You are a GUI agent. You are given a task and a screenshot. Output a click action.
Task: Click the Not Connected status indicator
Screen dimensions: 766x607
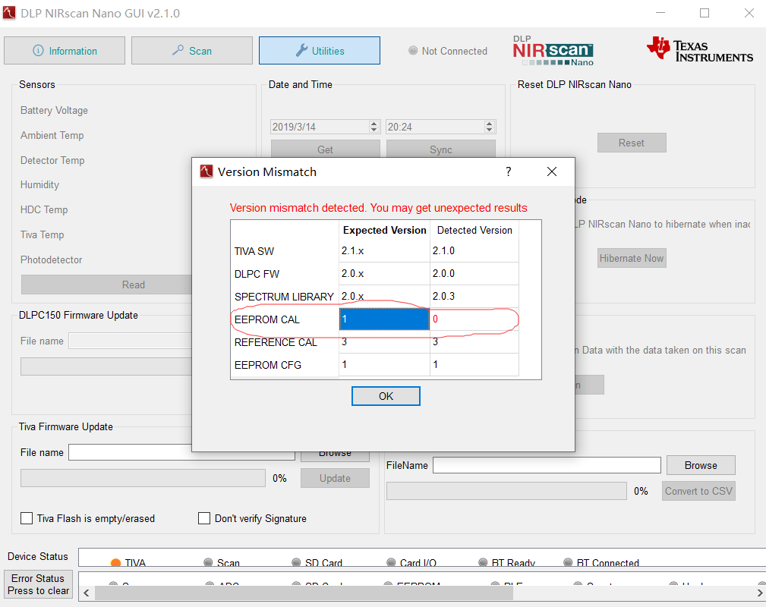(413, 50)
